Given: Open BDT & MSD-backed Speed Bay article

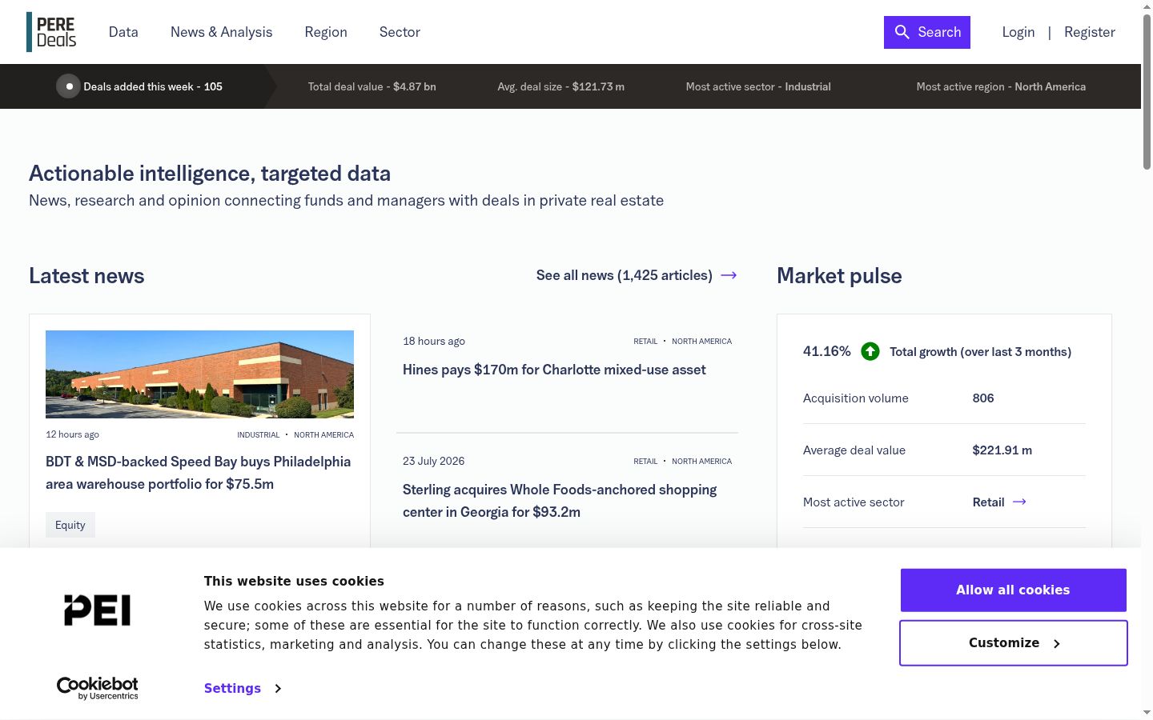Looking at the screenshot, I should click(199, 473).
